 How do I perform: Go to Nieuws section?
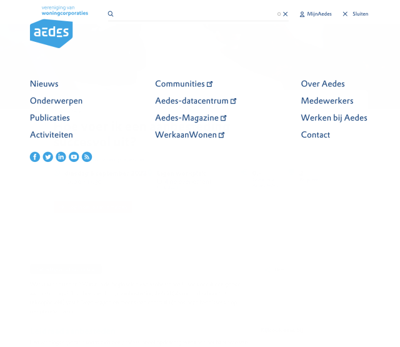[x=44, y=84]
